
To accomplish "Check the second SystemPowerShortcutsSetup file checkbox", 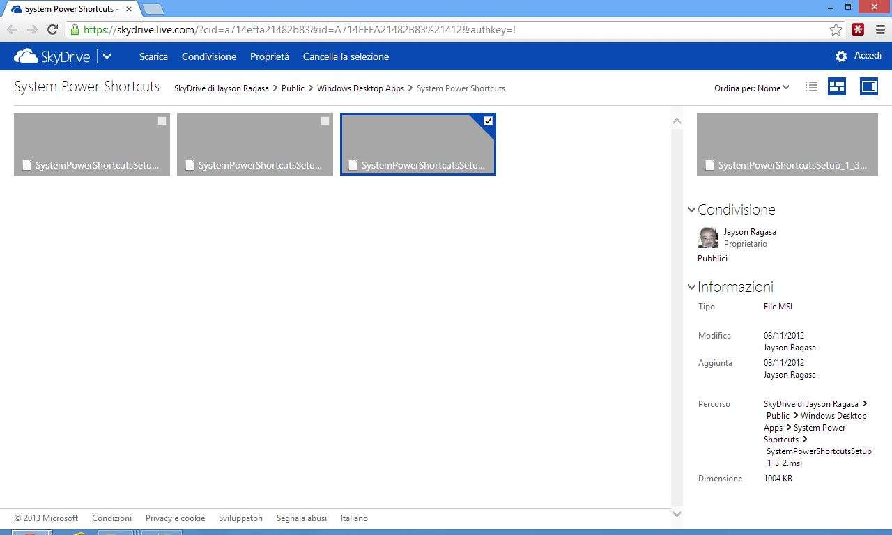I will (325, 121).
